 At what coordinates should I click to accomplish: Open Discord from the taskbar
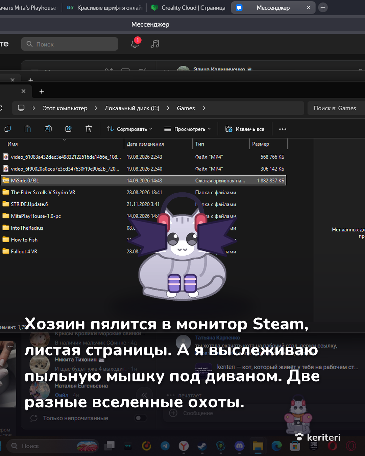click(x=239, y=446)
